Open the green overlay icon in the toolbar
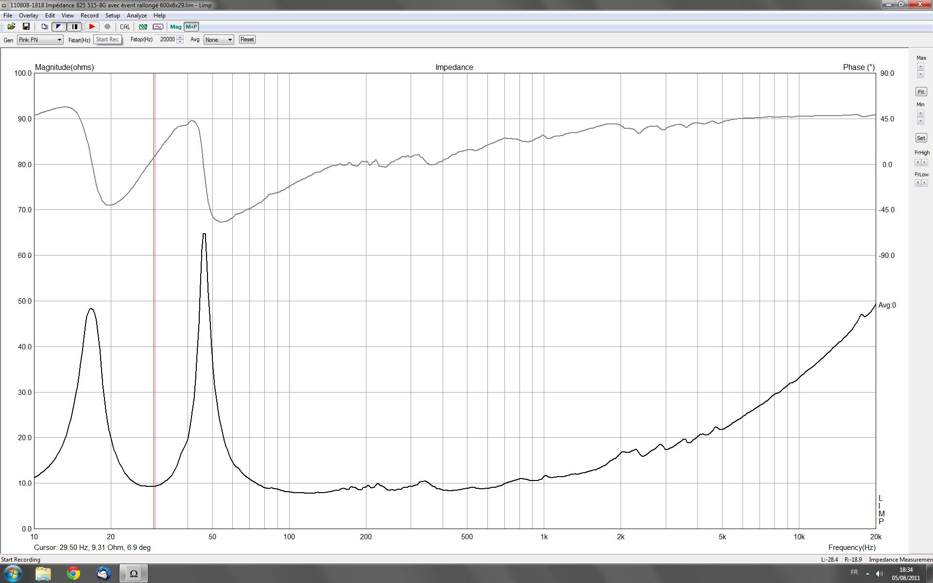933x583 pixels. pyautogui.click(x=143, y=27)
